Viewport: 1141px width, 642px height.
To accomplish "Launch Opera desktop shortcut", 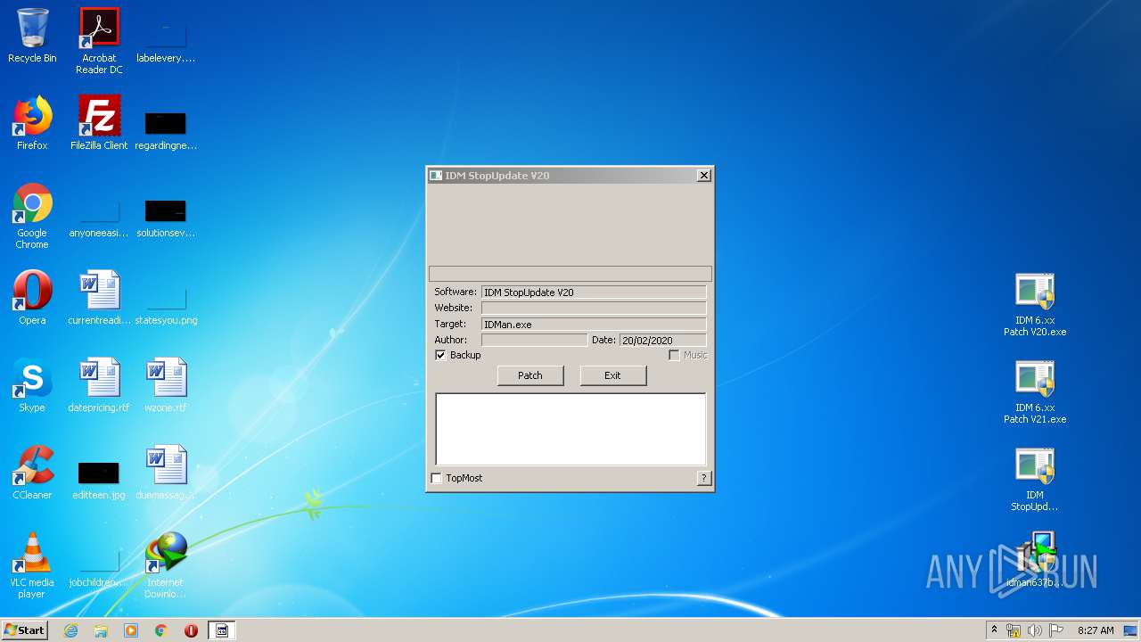I will pos(32,298).
